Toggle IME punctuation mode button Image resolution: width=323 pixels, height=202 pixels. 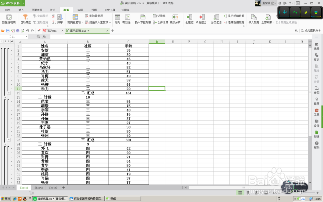(295, 12)
